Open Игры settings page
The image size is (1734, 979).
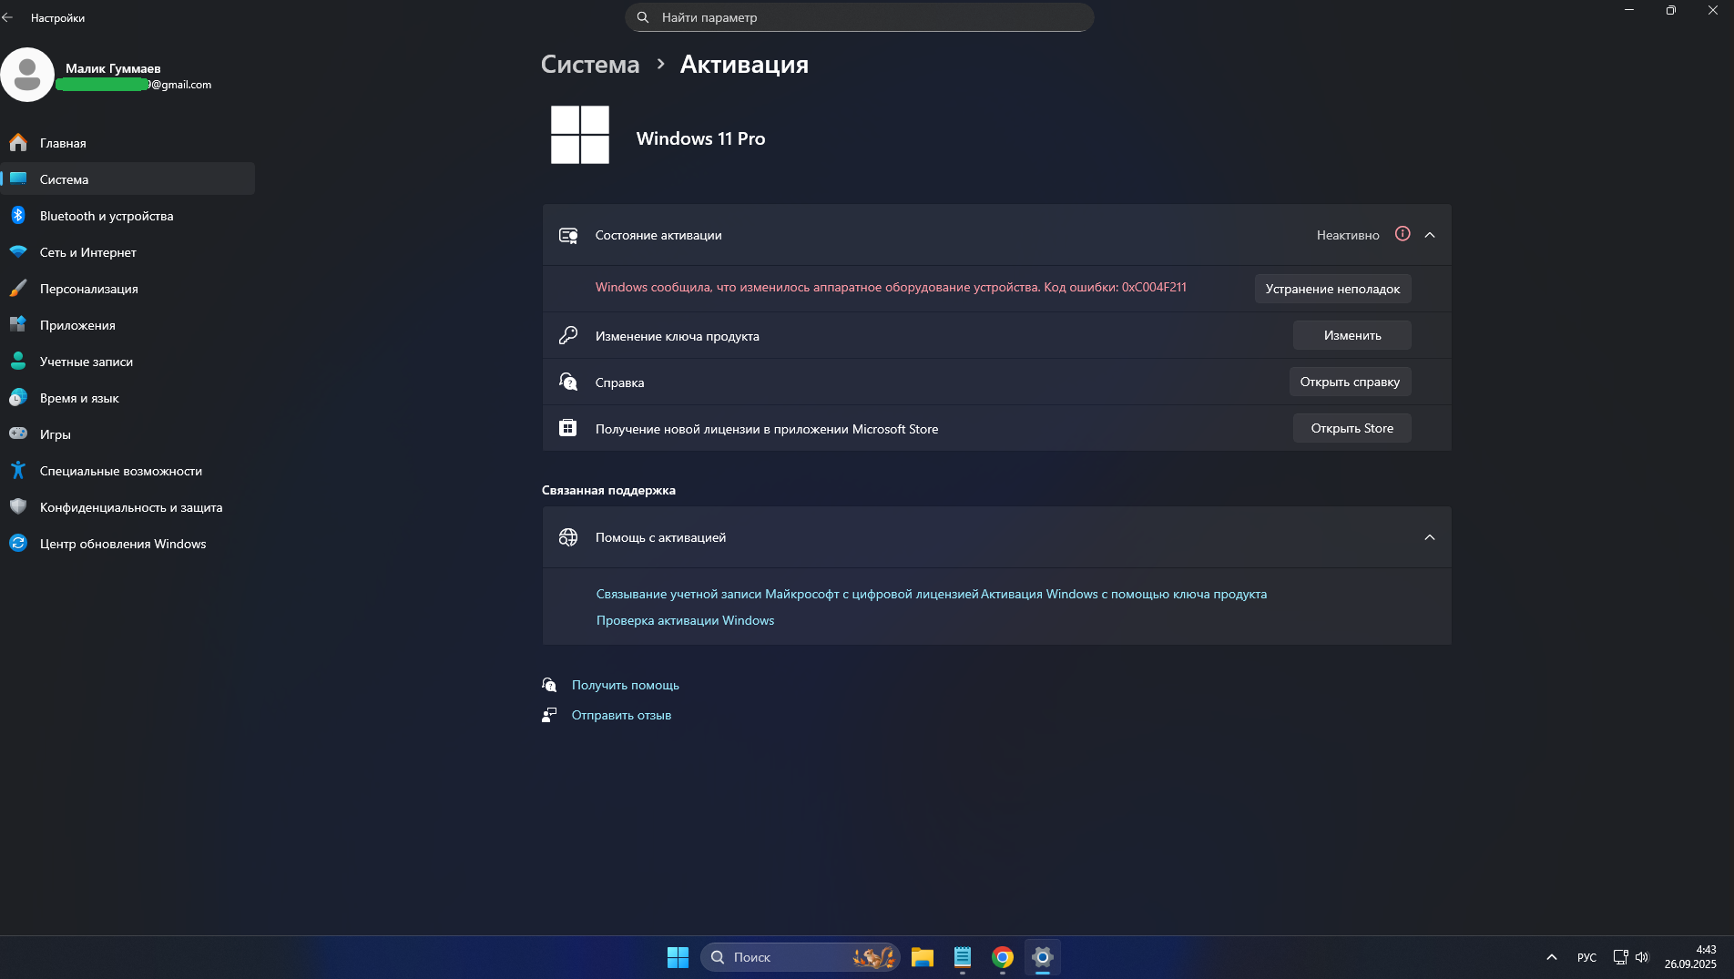coord(127,434)
